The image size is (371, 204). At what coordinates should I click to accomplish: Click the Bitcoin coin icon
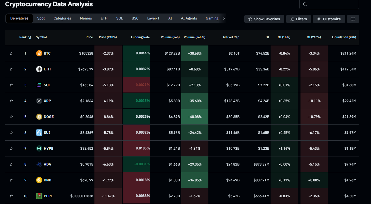[39, 53]
